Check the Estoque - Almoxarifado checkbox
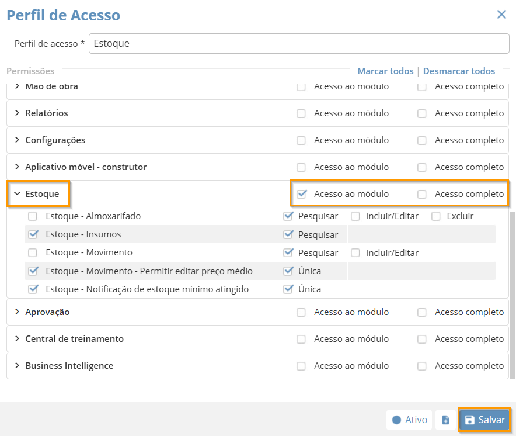 (33, 216)
